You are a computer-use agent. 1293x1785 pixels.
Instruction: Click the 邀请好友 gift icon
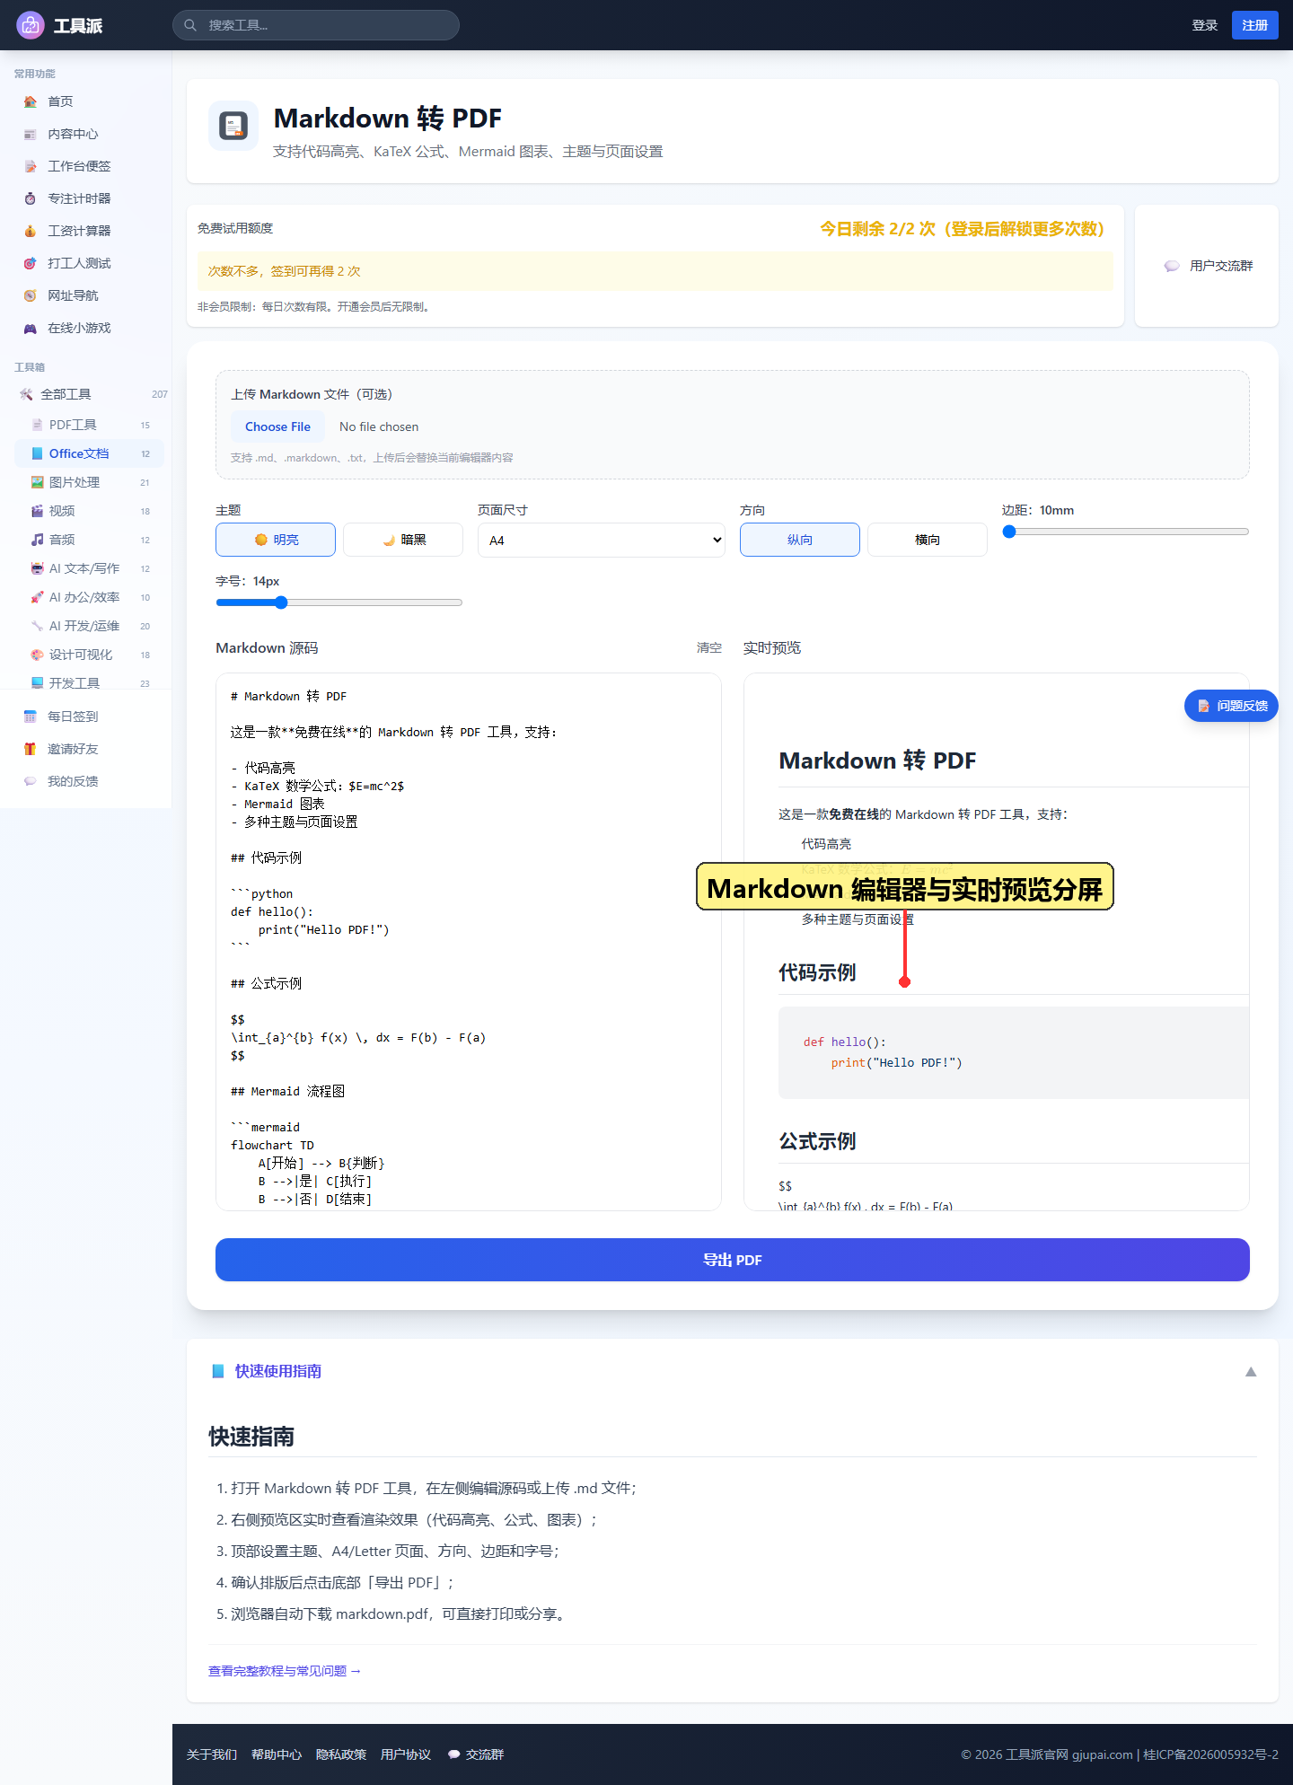coord(31,749)
